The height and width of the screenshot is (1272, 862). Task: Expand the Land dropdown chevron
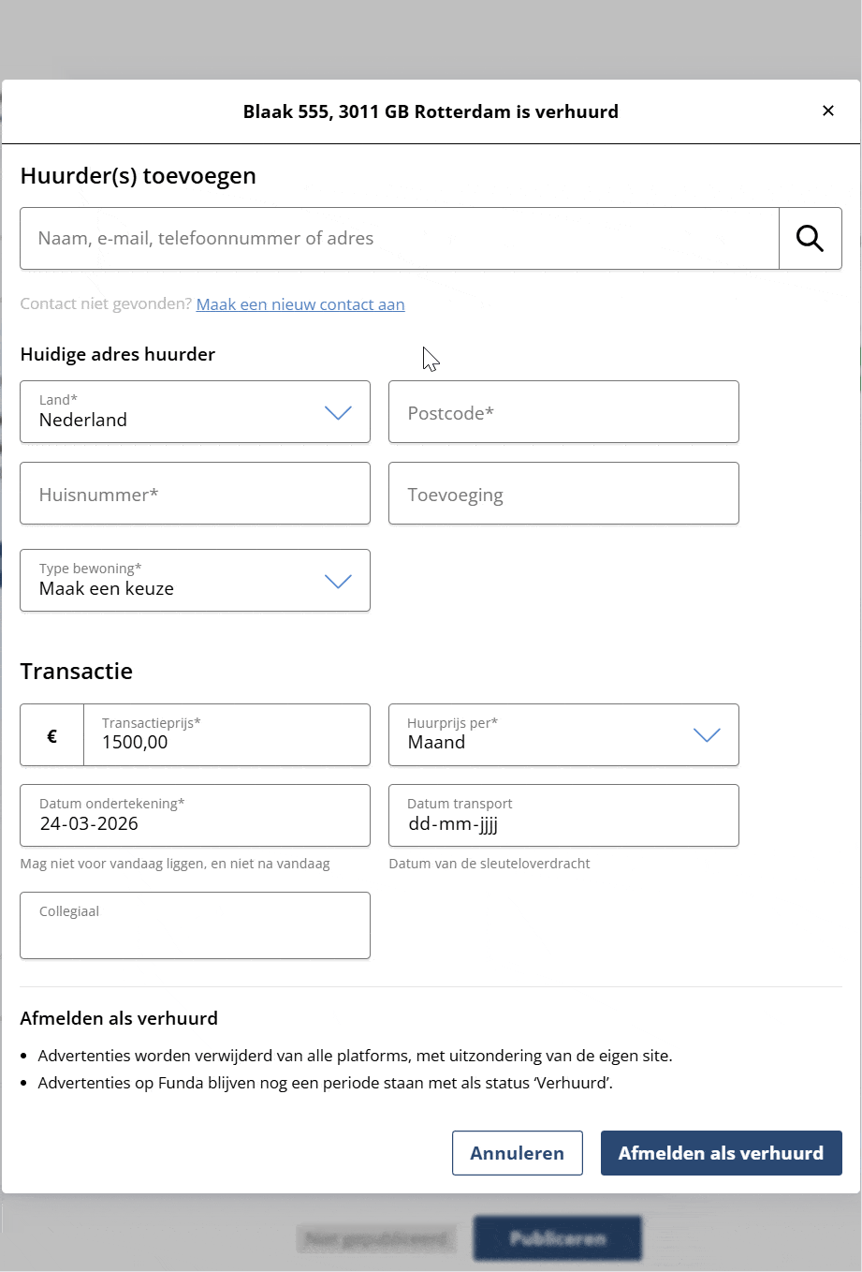pos(338,412)
